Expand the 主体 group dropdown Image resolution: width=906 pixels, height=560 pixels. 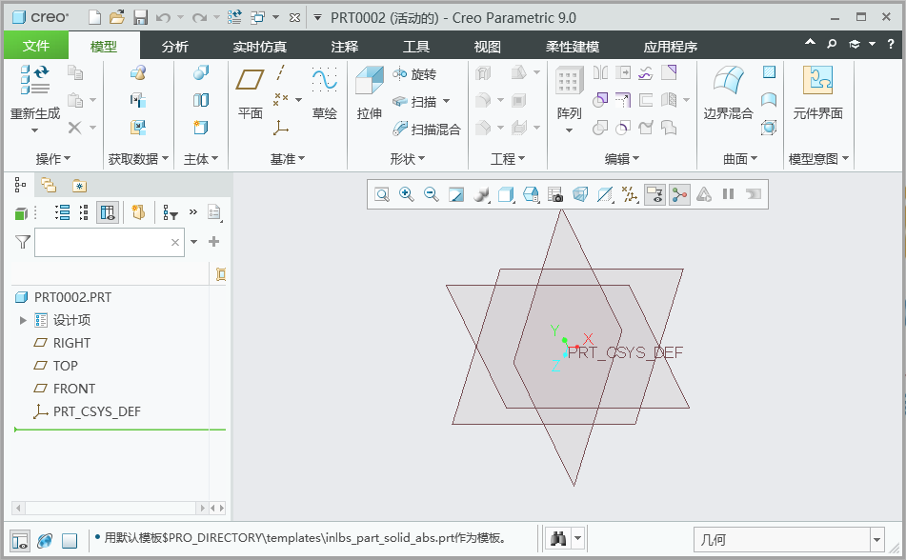pos(201,159)
